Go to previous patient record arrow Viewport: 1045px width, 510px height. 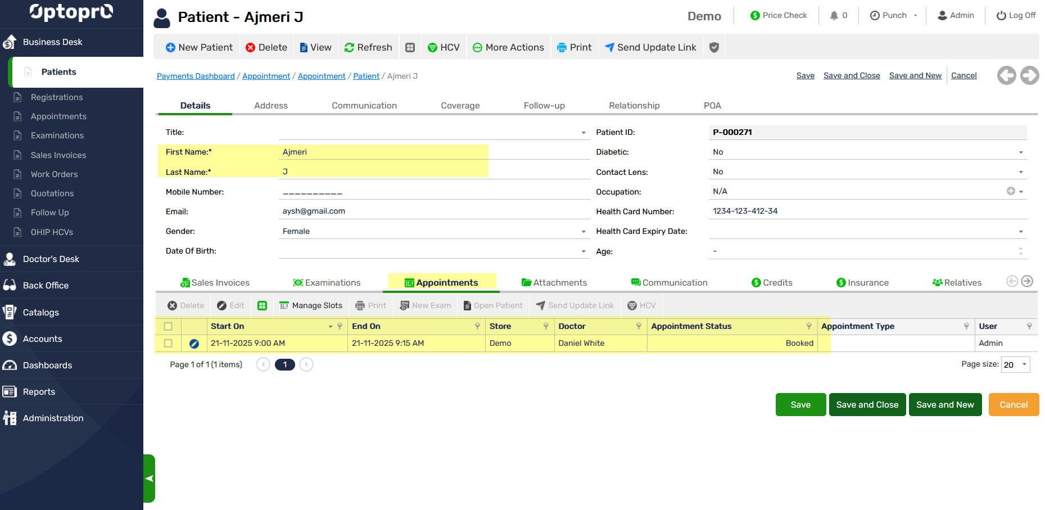coord(1006,75)
